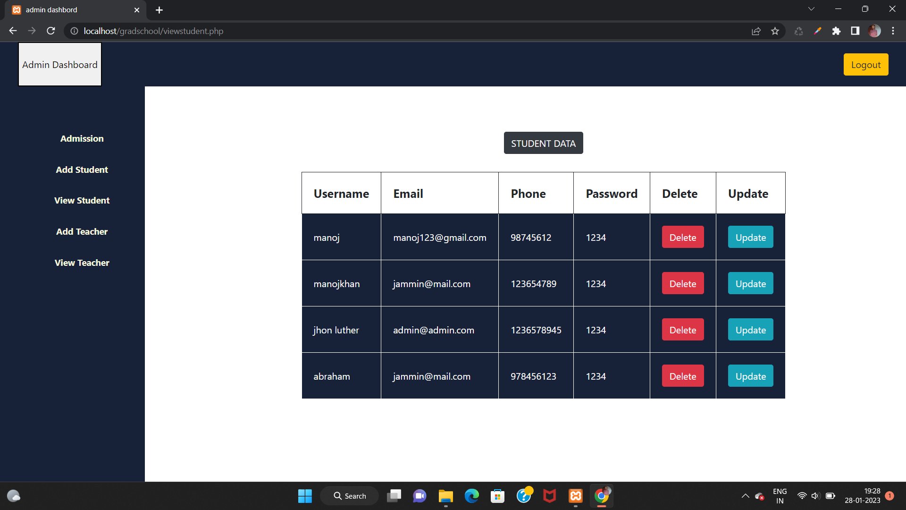Viewport: 906px width, 510px height.
Task: Click the site info icon in the address bar
Action: (x=74, y=31)
